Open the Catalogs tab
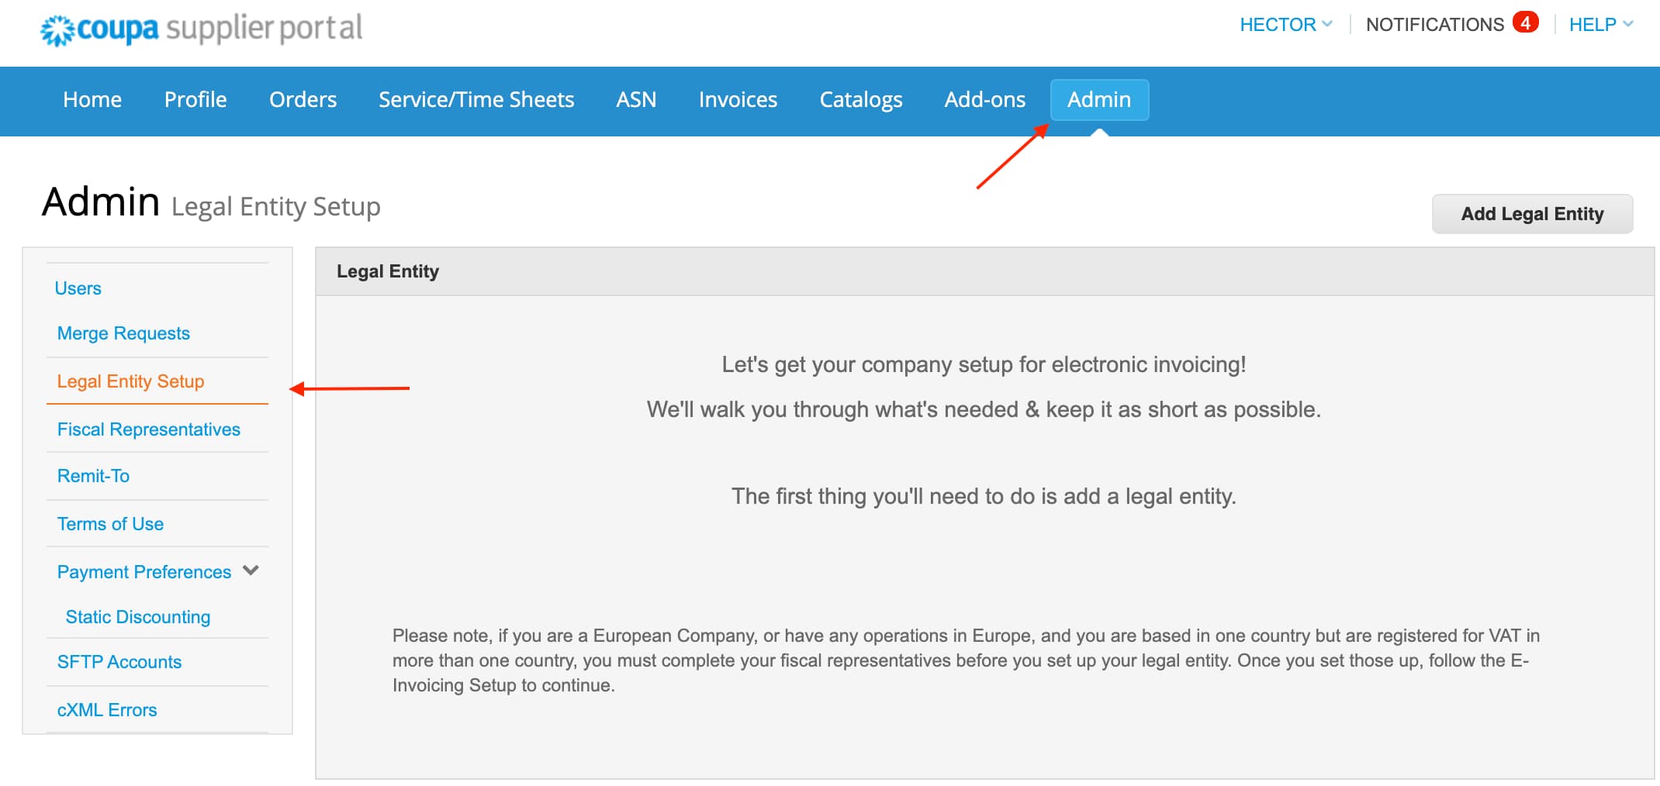1660x786 pixels. 860,100
